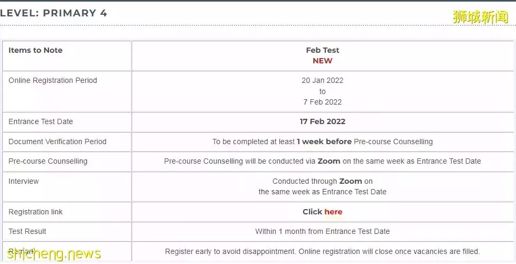Click the '1 week before' bold text
This screenshot has width=516, height=264.
point(324,142)
